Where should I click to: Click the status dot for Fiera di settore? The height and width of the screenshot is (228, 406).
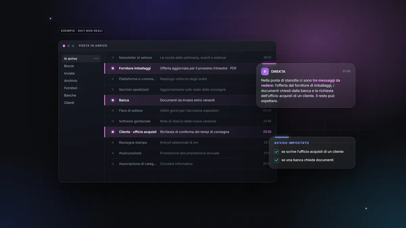coord(113,111)
